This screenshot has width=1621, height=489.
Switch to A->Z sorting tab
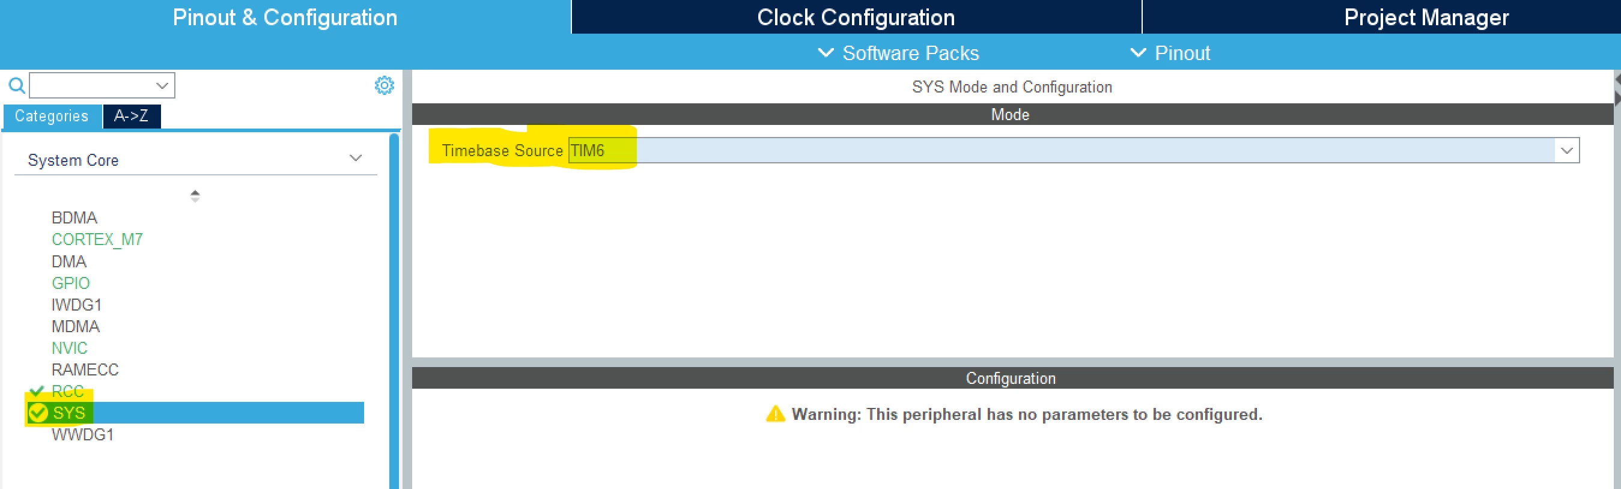tap(132, 117)
